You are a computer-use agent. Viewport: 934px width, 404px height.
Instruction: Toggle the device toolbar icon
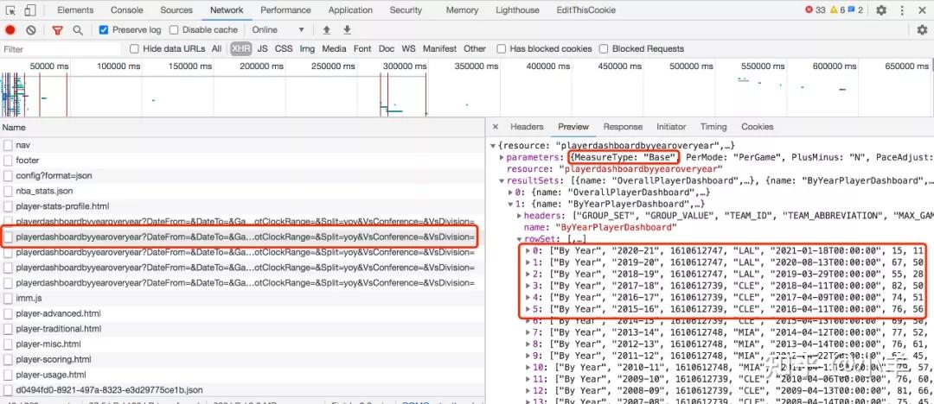tap(29, 10)
